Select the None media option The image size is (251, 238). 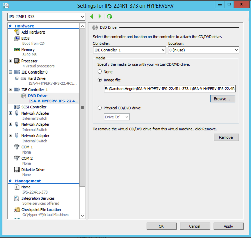click(x=100, y=71)
